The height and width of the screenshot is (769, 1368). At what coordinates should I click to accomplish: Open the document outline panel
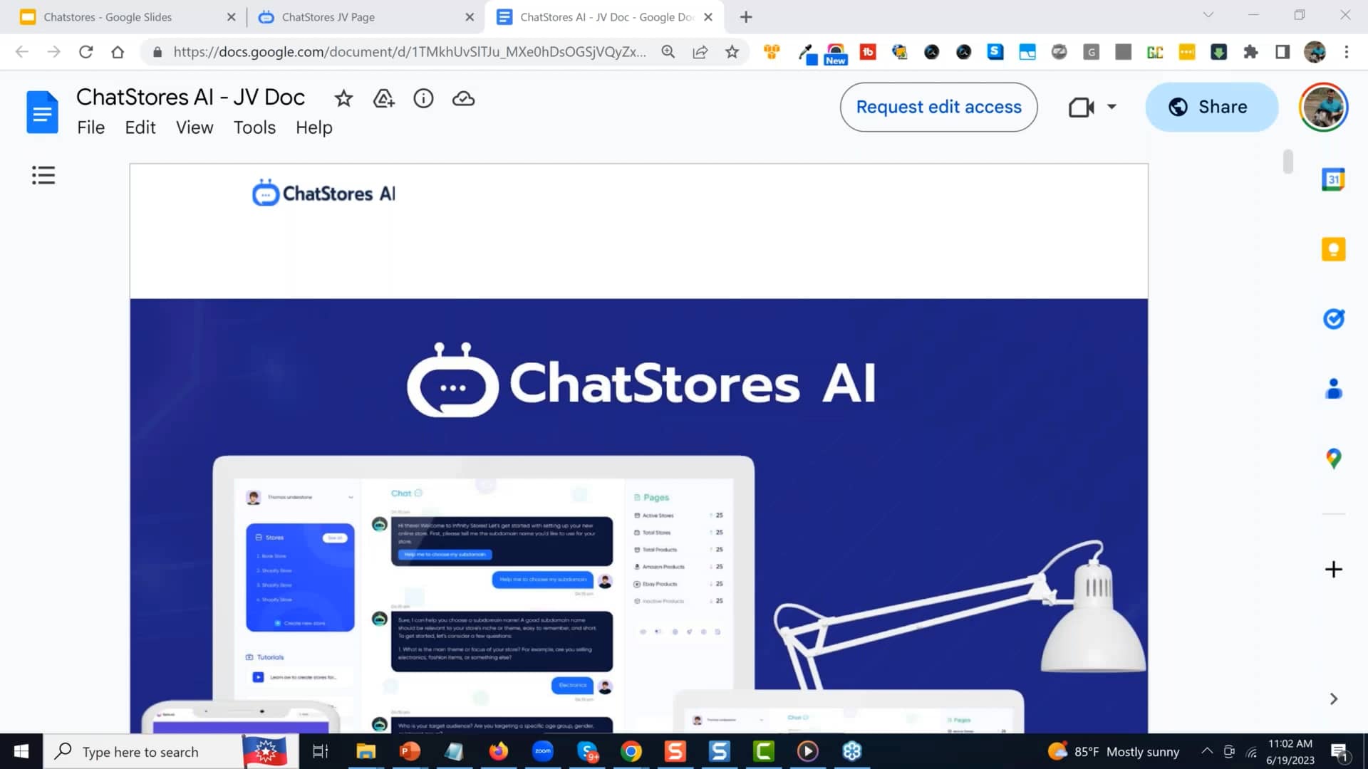tap(43, 175)
